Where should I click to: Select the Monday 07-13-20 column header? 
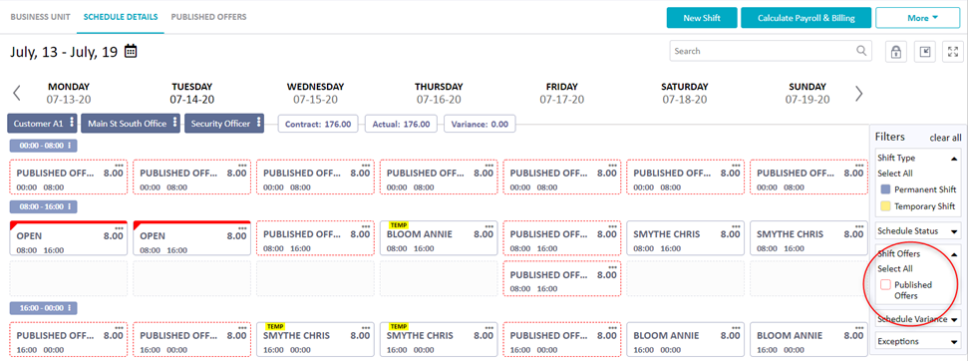pyautogui.click(x=69, y=93)
